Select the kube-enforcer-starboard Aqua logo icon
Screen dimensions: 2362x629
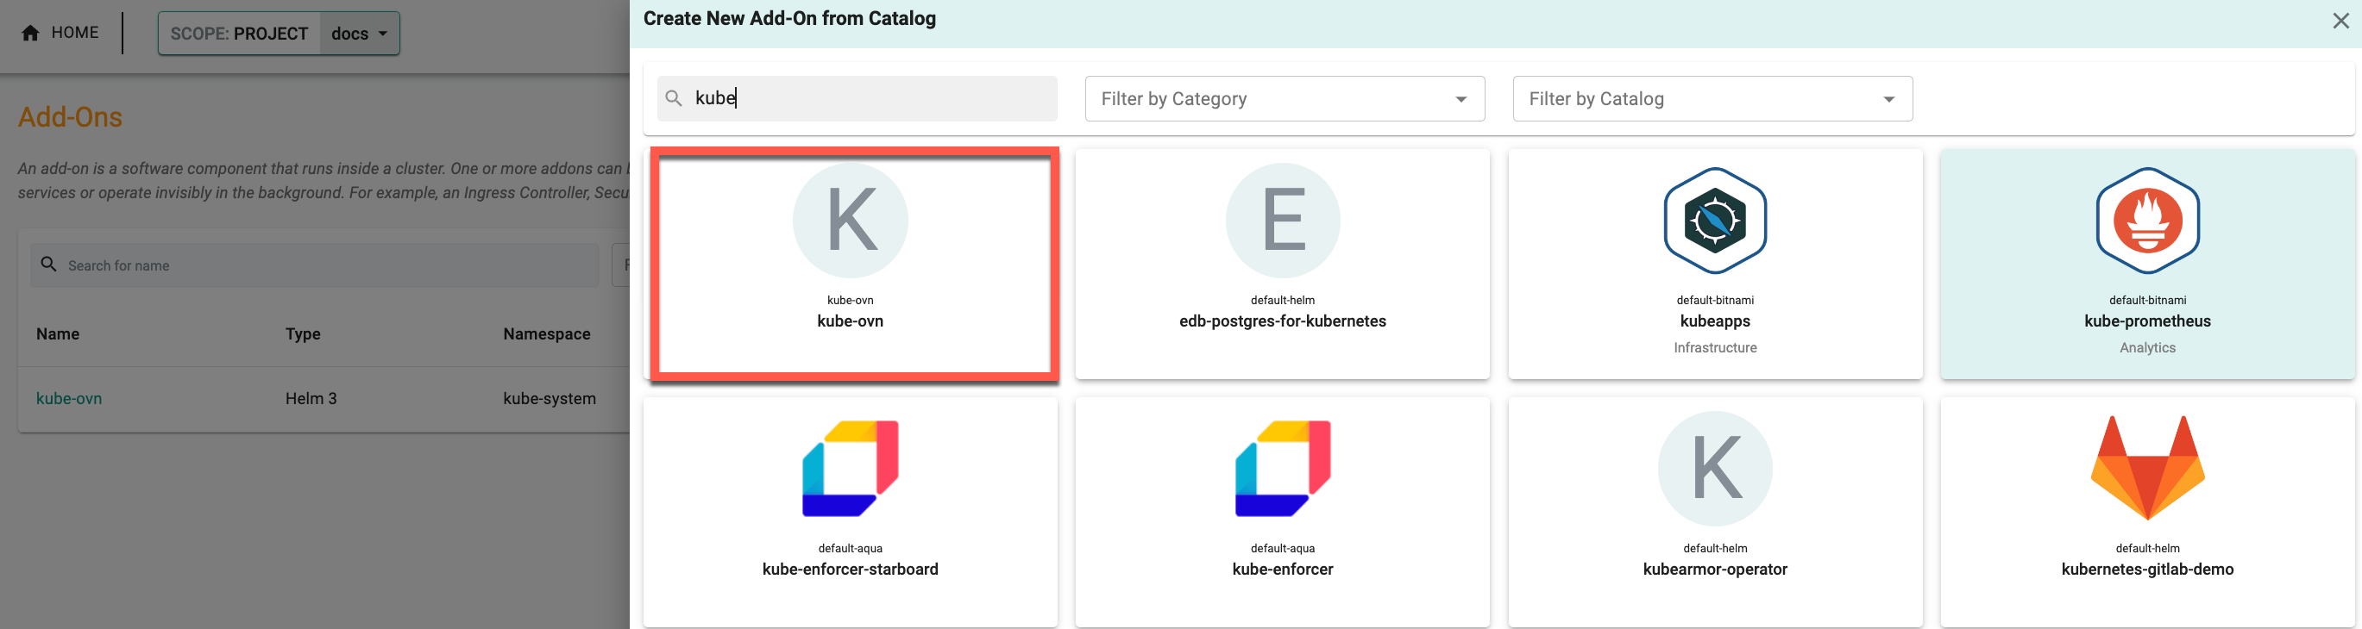coord(850,468)
